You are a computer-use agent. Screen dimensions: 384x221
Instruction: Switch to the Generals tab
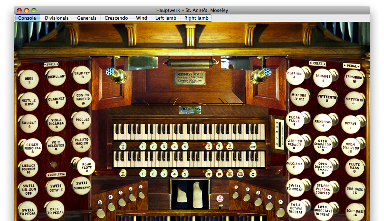click(x=86, y=18)
